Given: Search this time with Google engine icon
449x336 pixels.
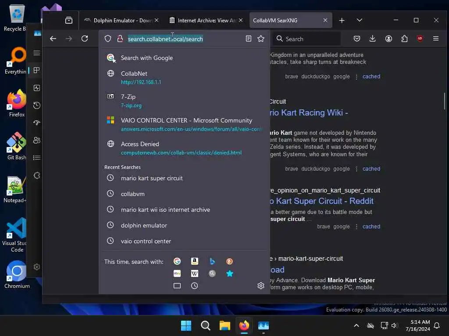Looking at the screenshot, I should click(x=177, y=261).
